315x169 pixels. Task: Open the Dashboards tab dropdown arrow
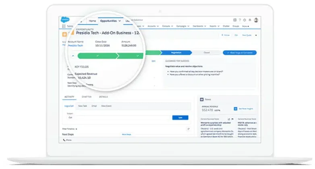(x=205, y=26)
